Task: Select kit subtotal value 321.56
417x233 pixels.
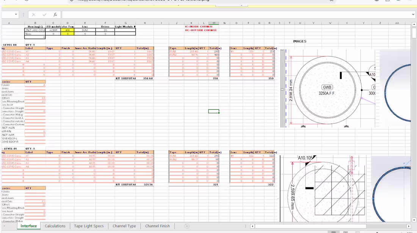Action: click(148, 184)
